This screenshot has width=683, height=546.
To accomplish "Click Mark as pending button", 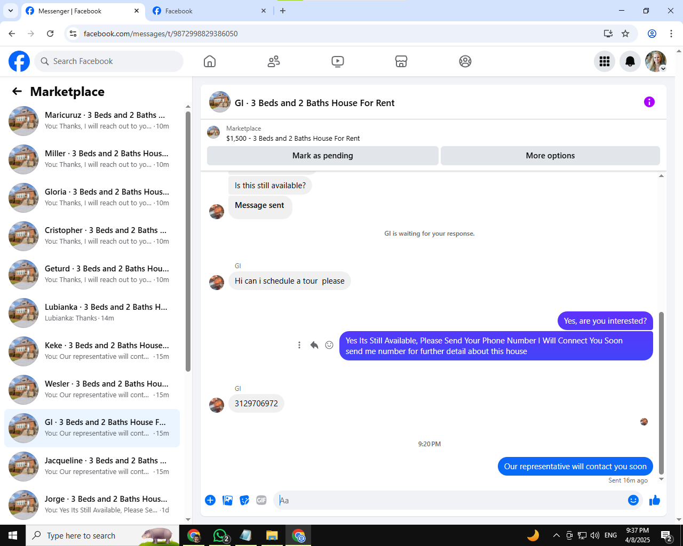I will [323, 156].
